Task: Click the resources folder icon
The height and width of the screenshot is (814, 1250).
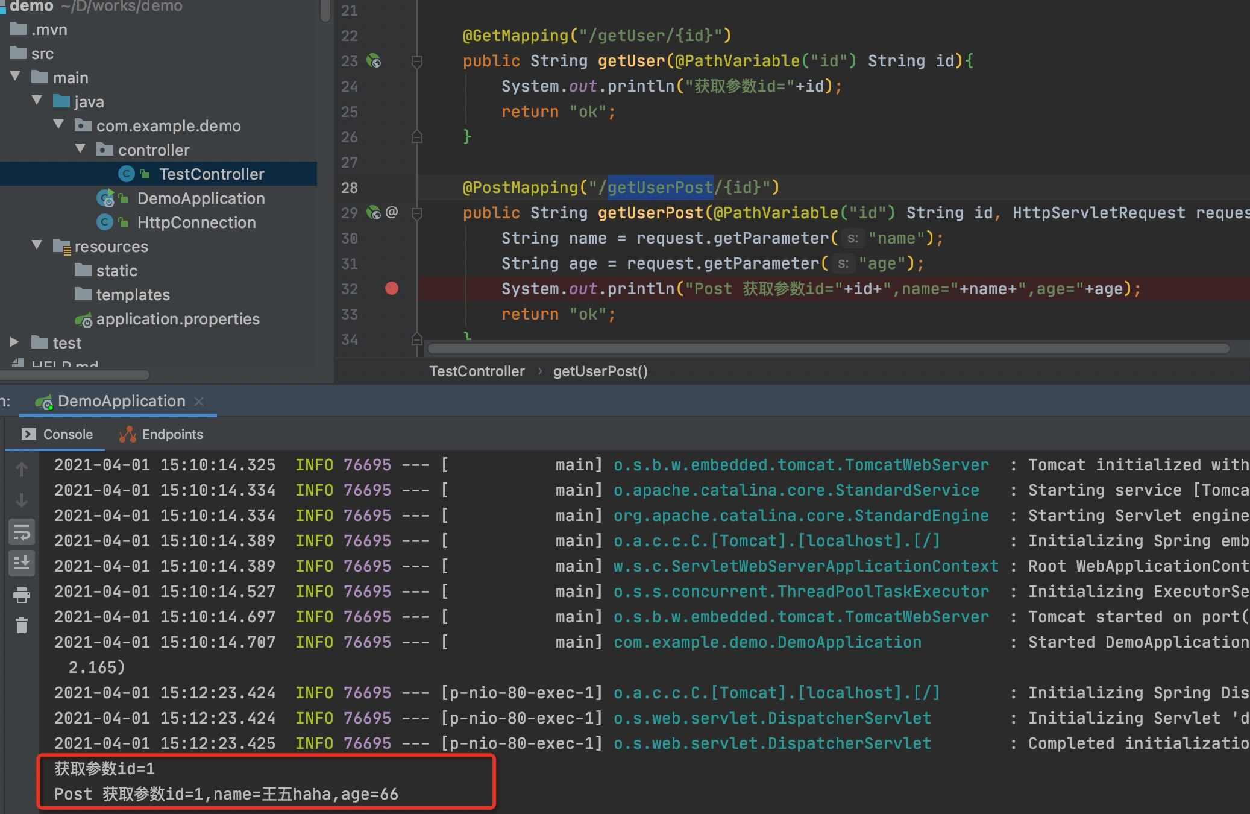Action: pos(61,247)
